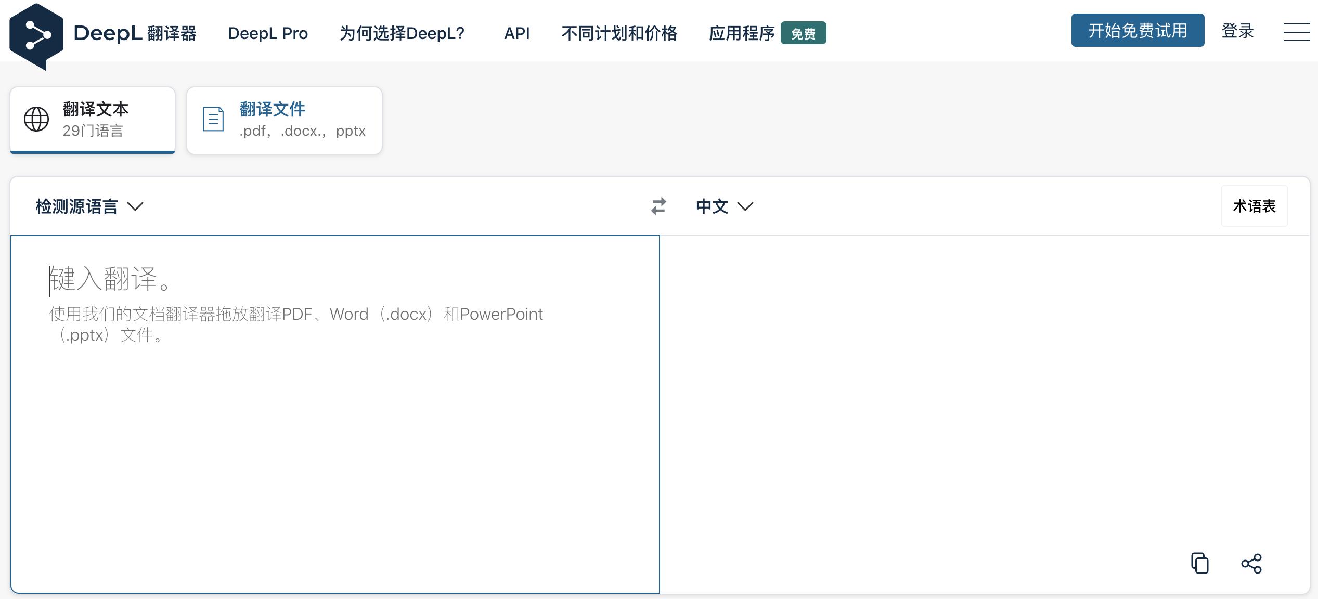Click the globe icon on 翻译文本 tab
1318x599 pixels.
(35, 120)
